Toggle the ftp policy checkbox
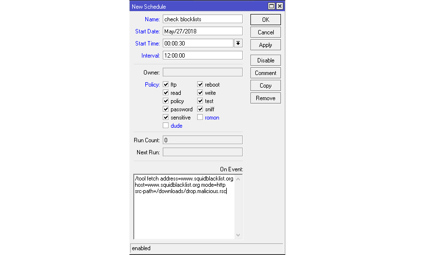 pos(166,85)
